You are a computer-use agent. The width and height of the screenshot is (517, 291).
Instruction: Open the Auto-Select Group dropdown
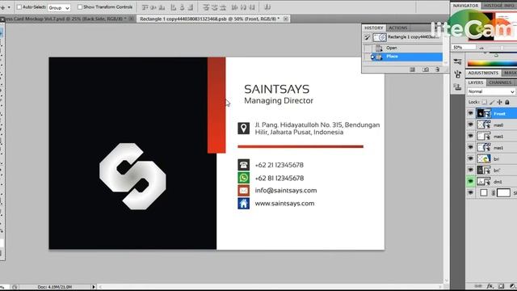point(59,7)
